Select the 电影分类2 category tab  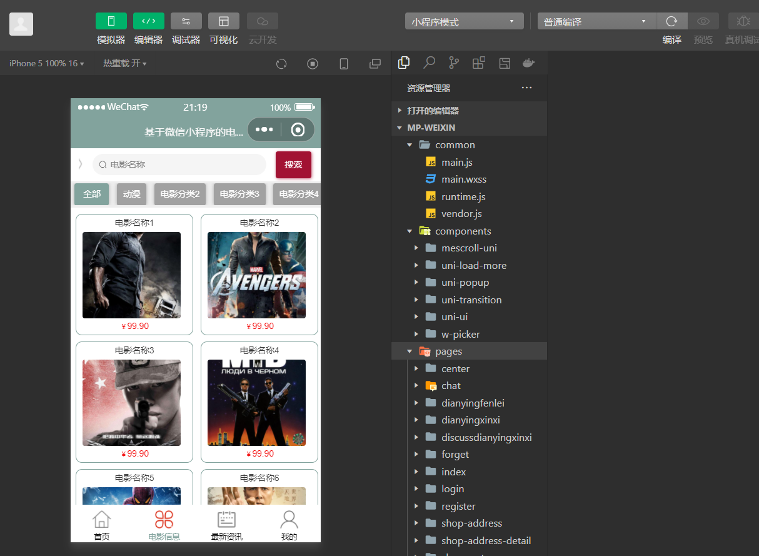point(180,194)
